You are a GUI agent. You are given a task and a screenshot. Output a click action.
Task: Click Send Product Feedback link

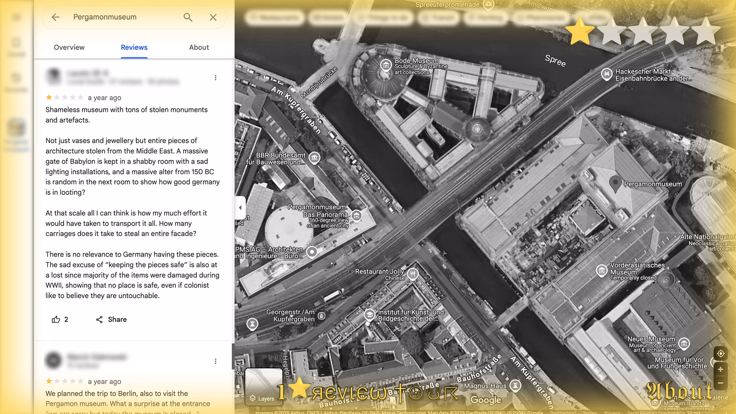coord(653,412)
